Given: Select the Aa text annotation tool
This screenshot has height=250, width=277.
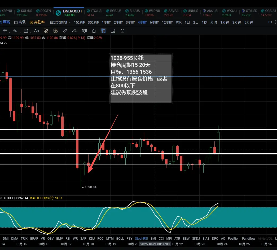Looking at the screenshot, I should pyautogui.click(x=36, y=31).
